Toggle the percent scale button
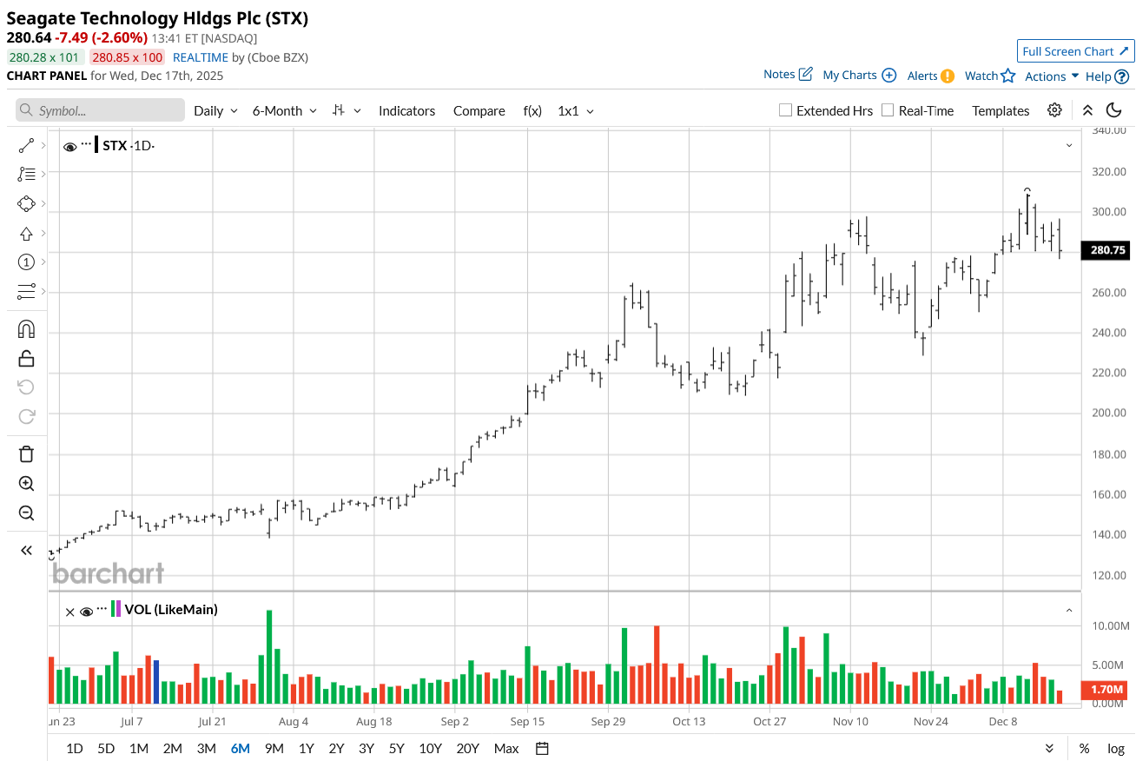 tap(1084, 749)
